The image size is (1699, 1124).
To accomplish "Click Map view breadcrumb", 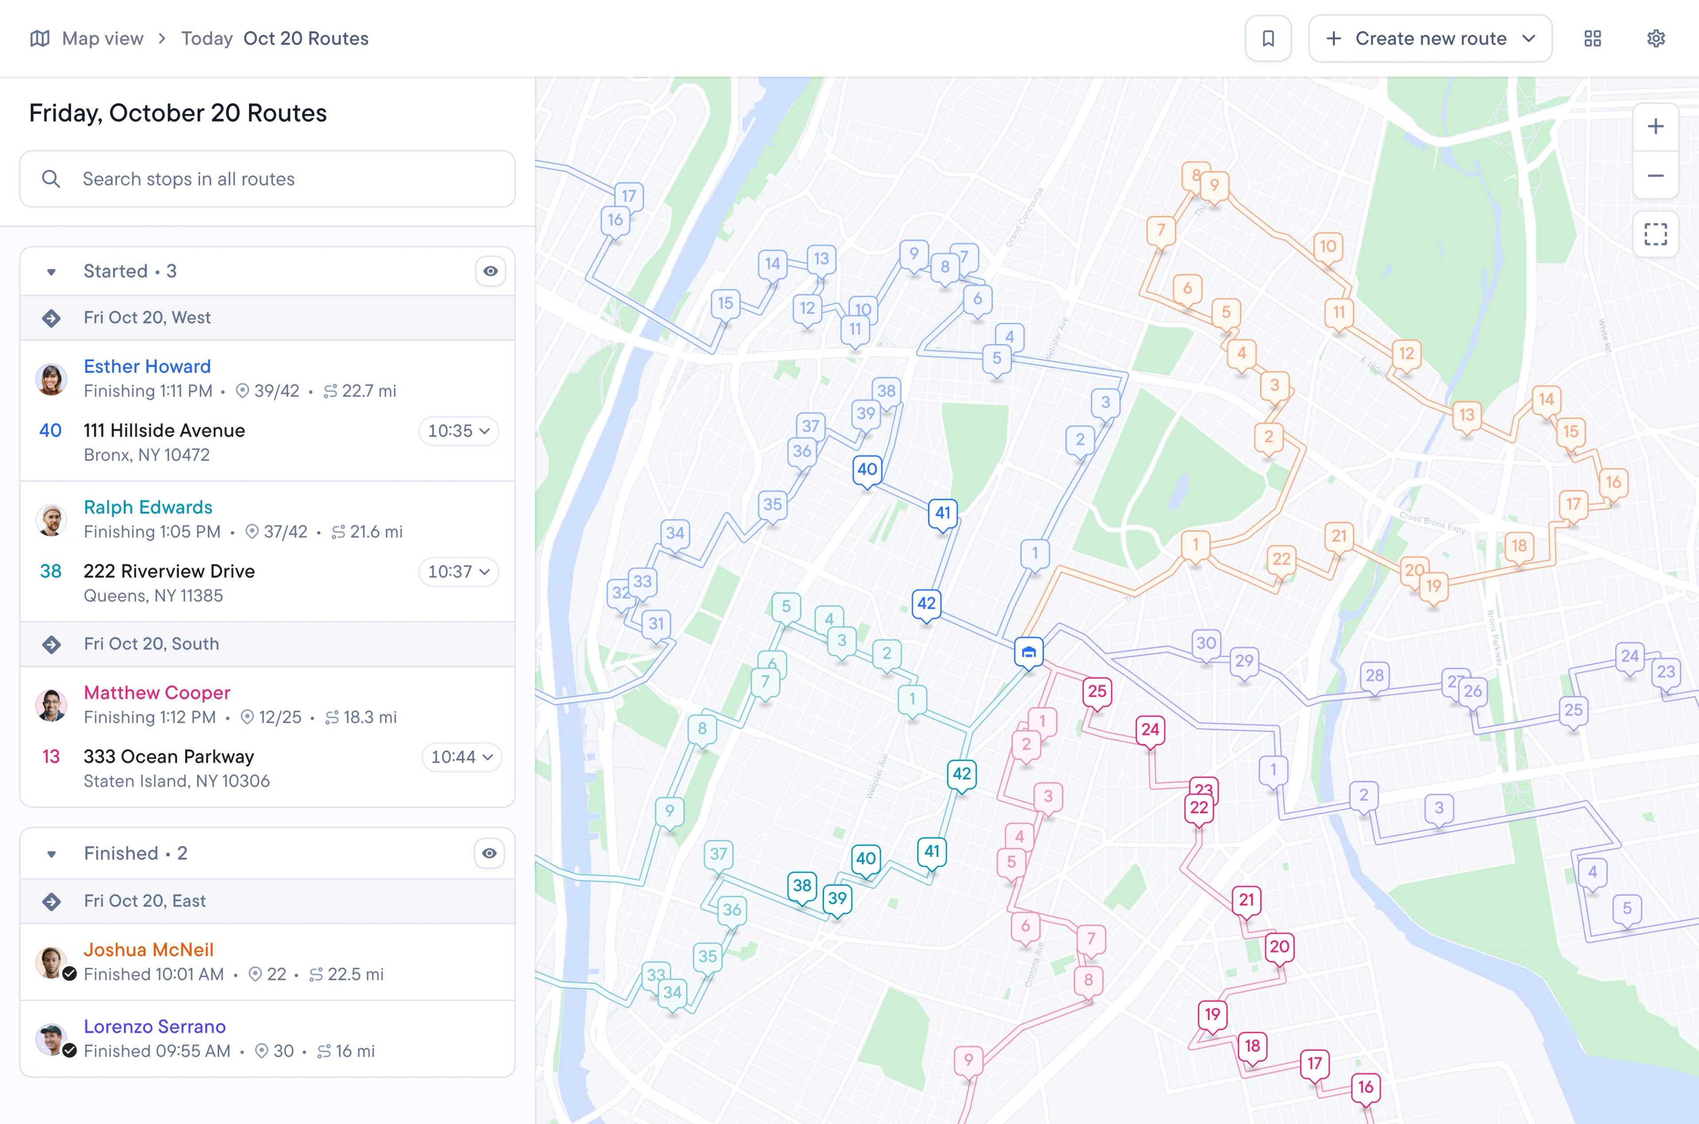I will point(103,39).
